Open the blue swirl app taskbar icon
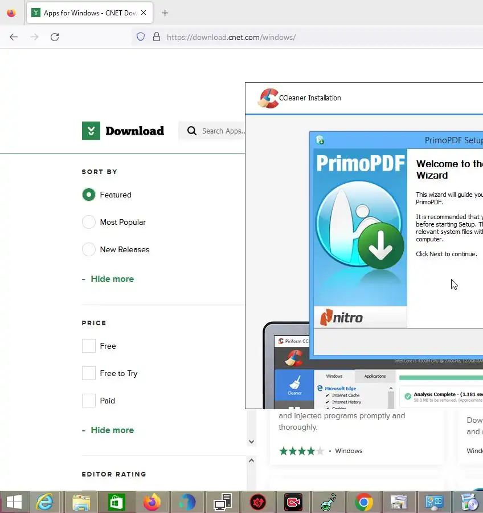This screenshot has width=483, height=513. (187, 502)
